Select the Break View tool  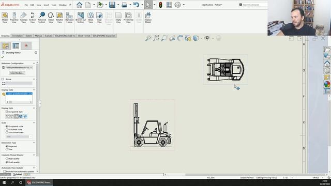(x=91, y=18)
